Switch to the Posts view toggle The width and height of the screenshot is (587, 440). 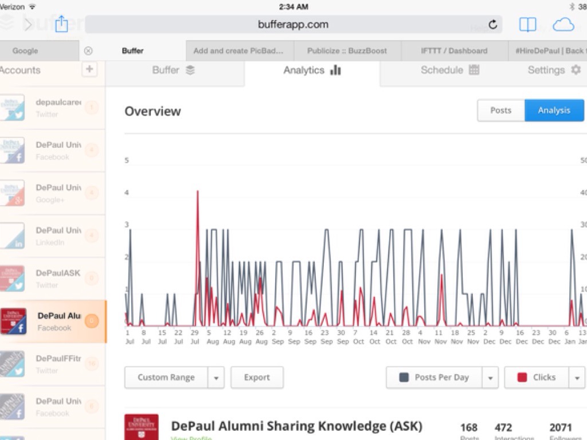click(500, 110)
